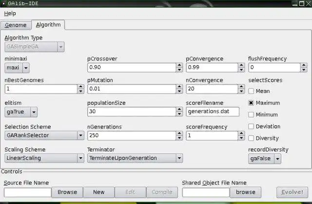Click the pCrossover value field
Viewport: 312px width, 204px height.
click(x=132, y=68)
